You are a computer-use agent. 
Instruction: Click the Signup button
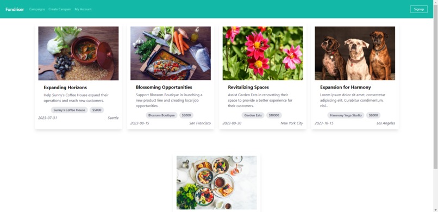click(419, 9)
